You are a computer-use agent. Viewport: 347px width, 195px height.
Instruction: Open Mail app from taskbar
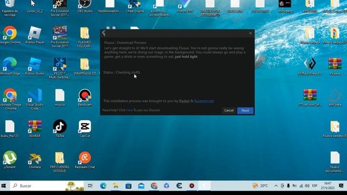tap(141, 186)
